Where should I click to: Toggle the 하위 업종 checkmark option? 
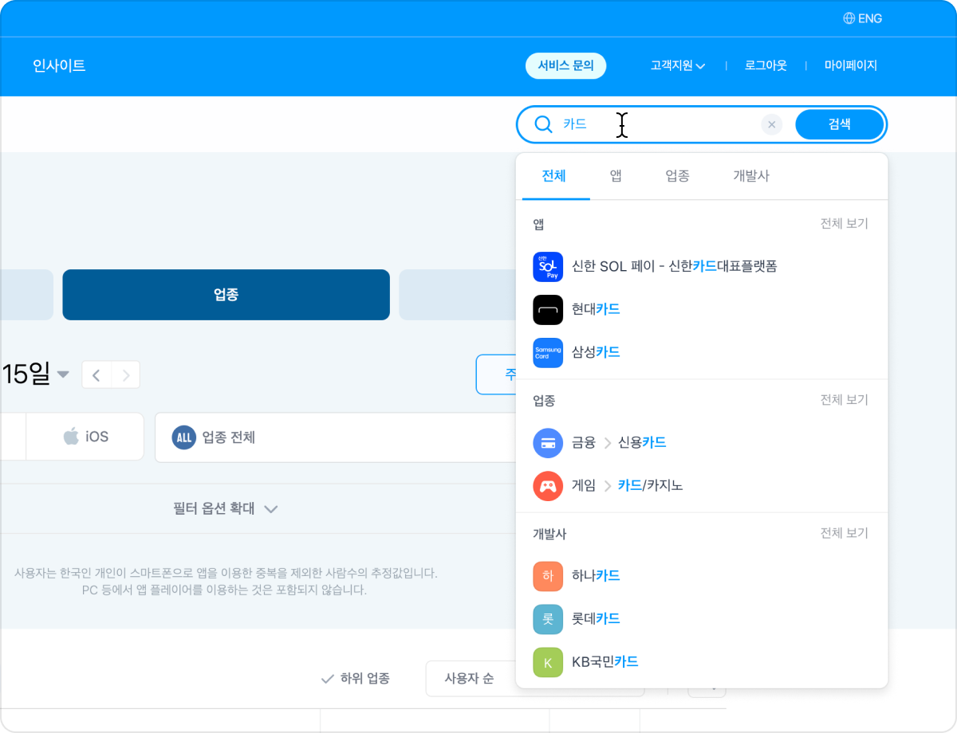[x=356, y=679]
